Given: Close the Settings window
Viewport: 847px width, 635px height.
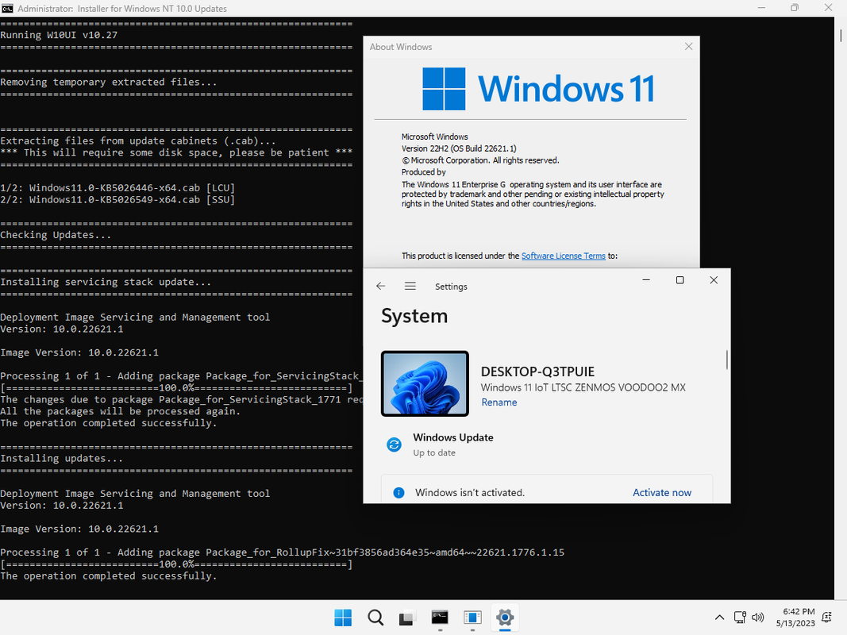Looking at the screenshot, I should [x=714, y=279].
